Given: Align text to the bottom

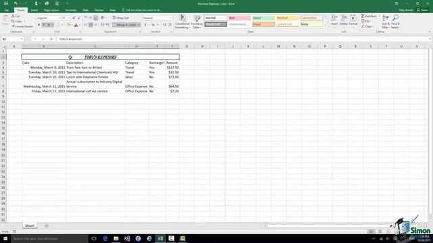Looking at the screenshot, I should coord(95,18).
